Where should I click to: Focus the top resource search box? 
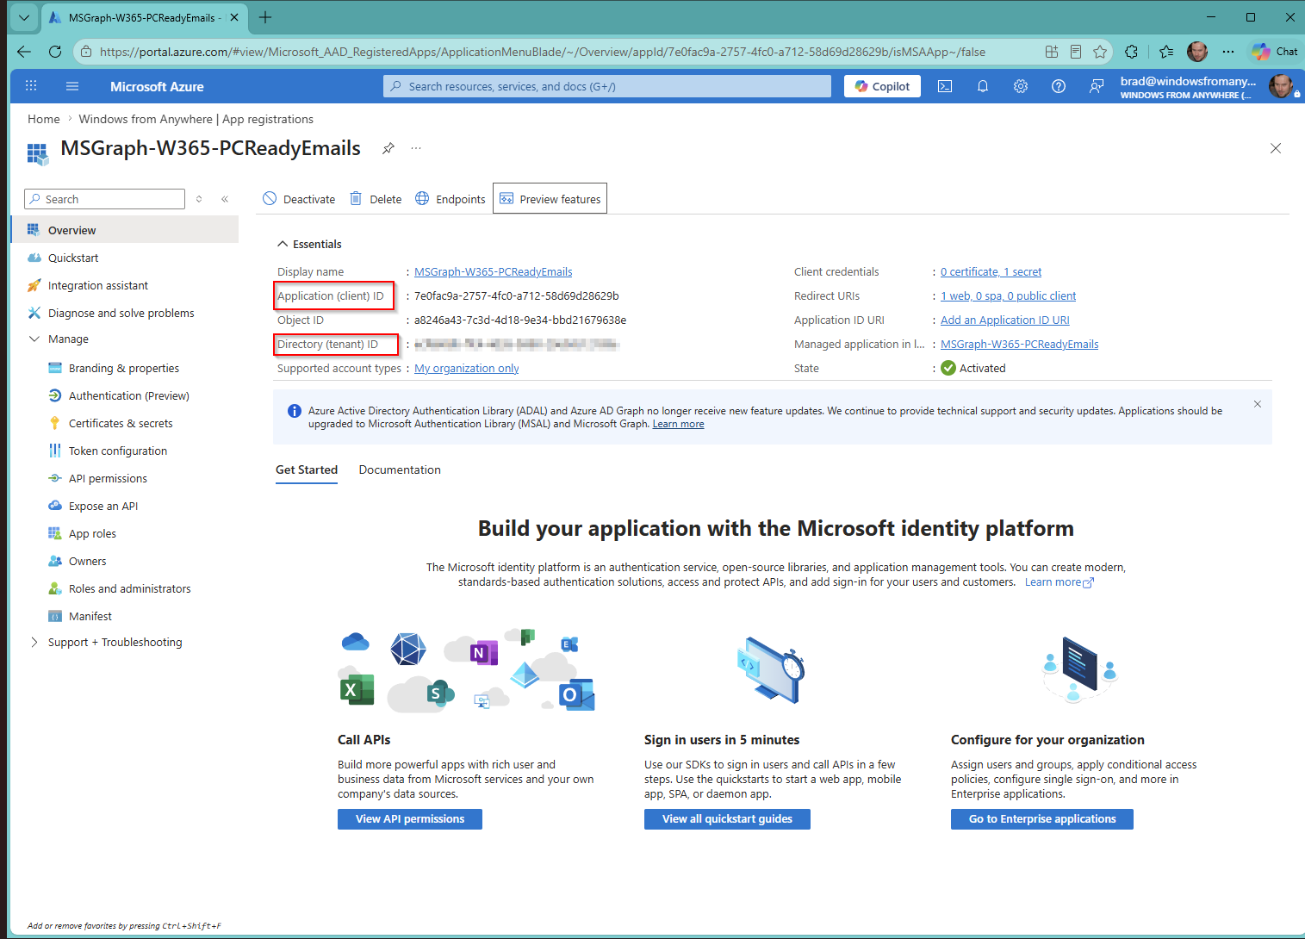click(x=607, y=86)
